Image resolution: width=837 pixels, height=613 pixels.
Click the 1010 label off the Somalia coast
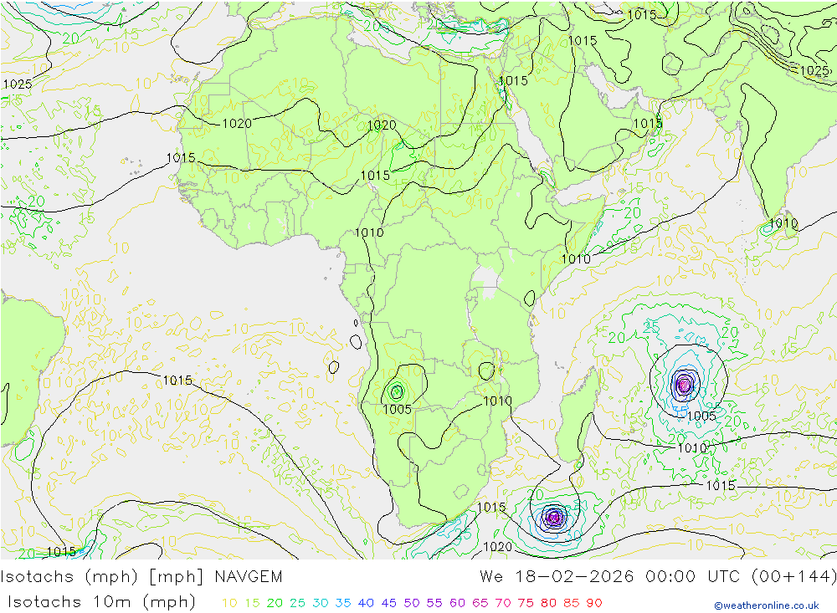pos(576,259)
